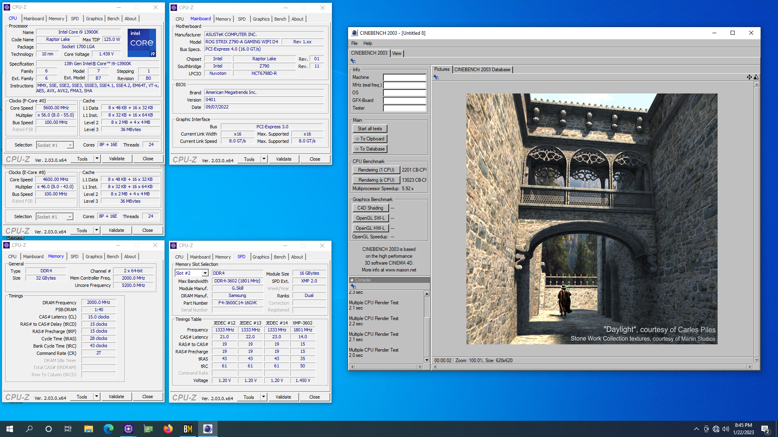Expand the Tools arrow in the E-Core CPU-Z window
Viewport: 778px width, 437px height.
tap(96, 230)
